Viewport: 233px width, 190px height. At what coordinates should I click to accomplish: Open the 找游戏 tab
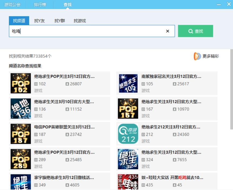point(80,21)
